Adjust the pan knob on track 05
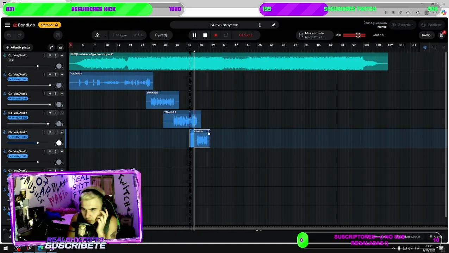The width and height of the screenshot is (449, 253). click(59, 143)
